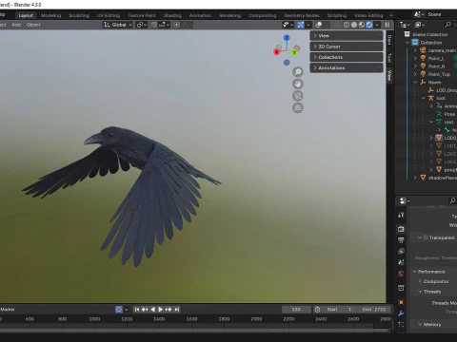This screenshot has width=457, height=342.
Task: Open the pivot point dropdown
Action: (x=141, y=25)
